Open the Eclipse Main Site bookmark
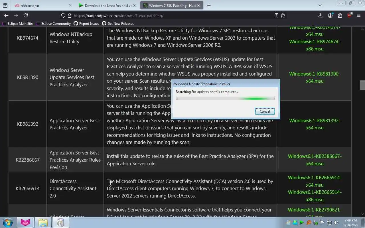Viewport: 365px width, 228px height. pos(17,24)
